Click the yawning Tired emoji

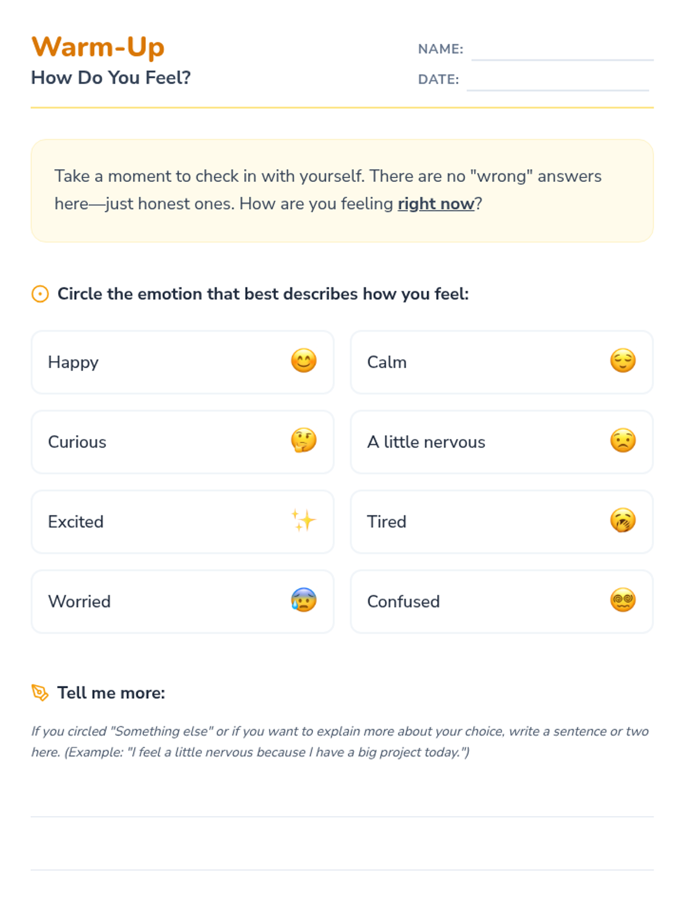622,521
